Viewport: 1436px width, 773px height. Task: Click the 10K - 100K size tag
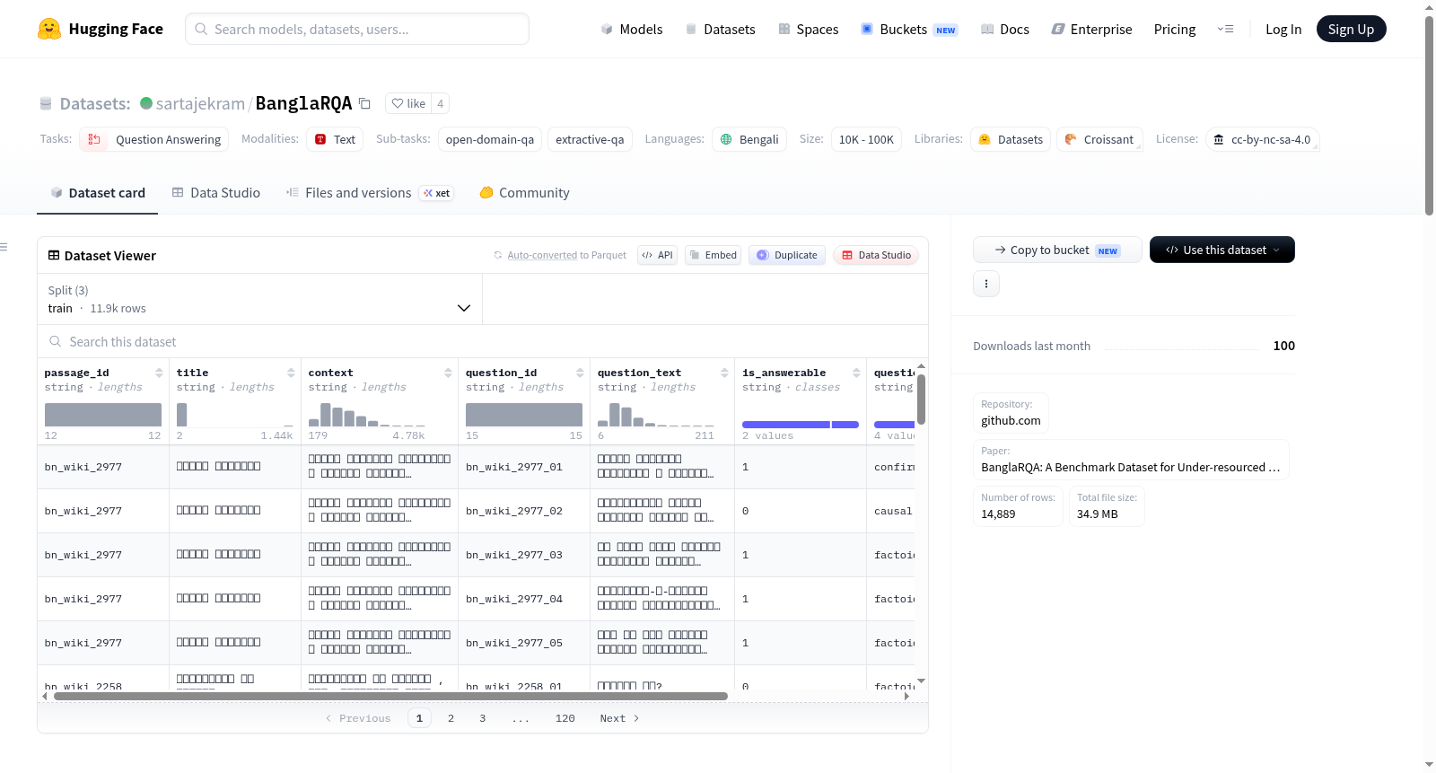click(x=866, y=139)
